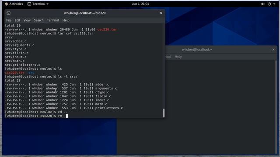The image size is (280, 157).
Task: Open Help menu in background terminal window
Action: tap(178, 57)
